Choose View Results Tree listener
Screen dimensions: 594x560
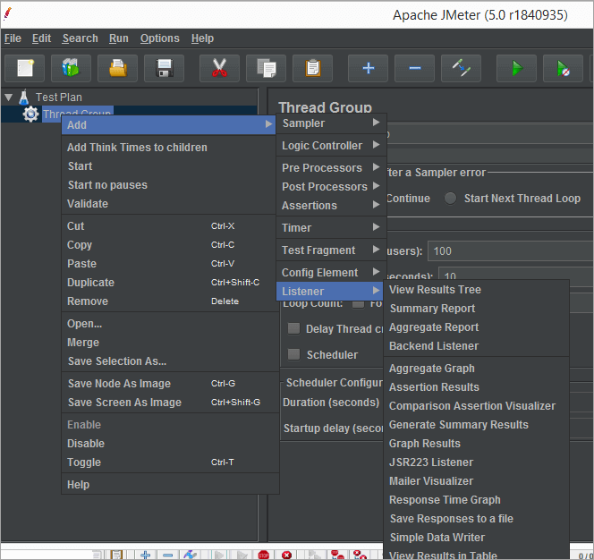point(477,290)
